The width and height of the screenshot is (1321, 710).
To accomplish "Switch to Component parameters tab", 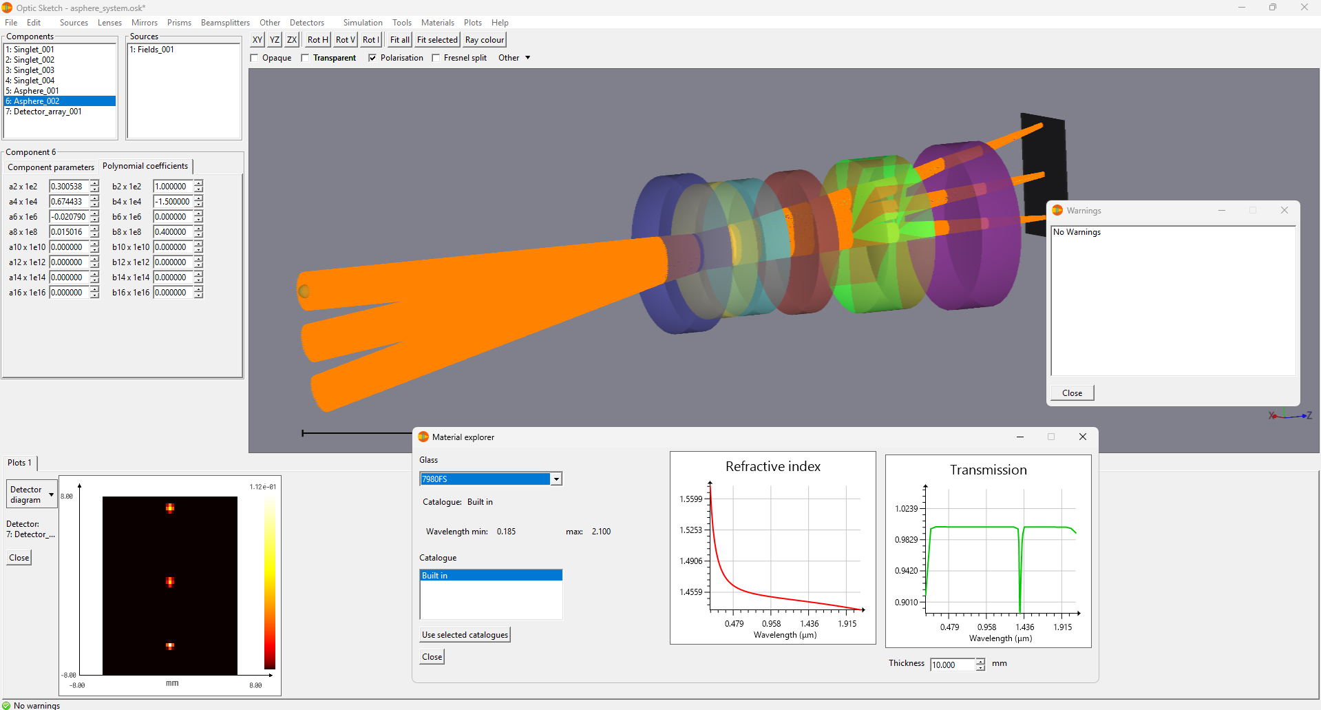I will pyautogui.click(x=51, y=167).
